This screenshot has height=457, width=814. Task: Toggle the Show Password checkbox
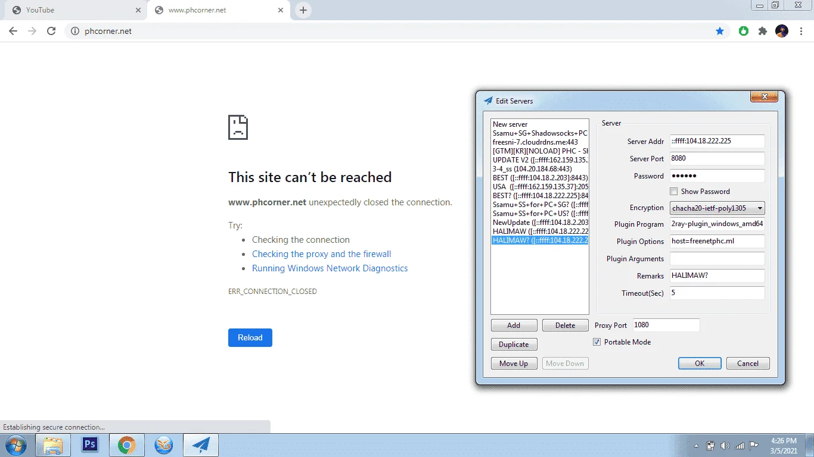click(674, 192)
